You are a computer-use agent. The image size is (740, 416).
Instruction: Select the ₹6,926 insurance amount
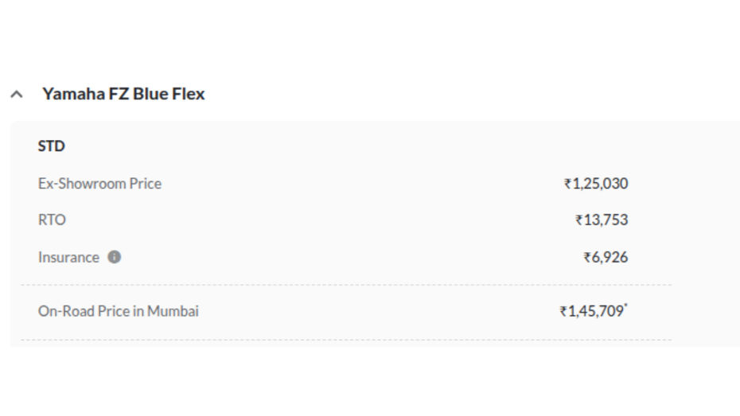pos(606,258)
